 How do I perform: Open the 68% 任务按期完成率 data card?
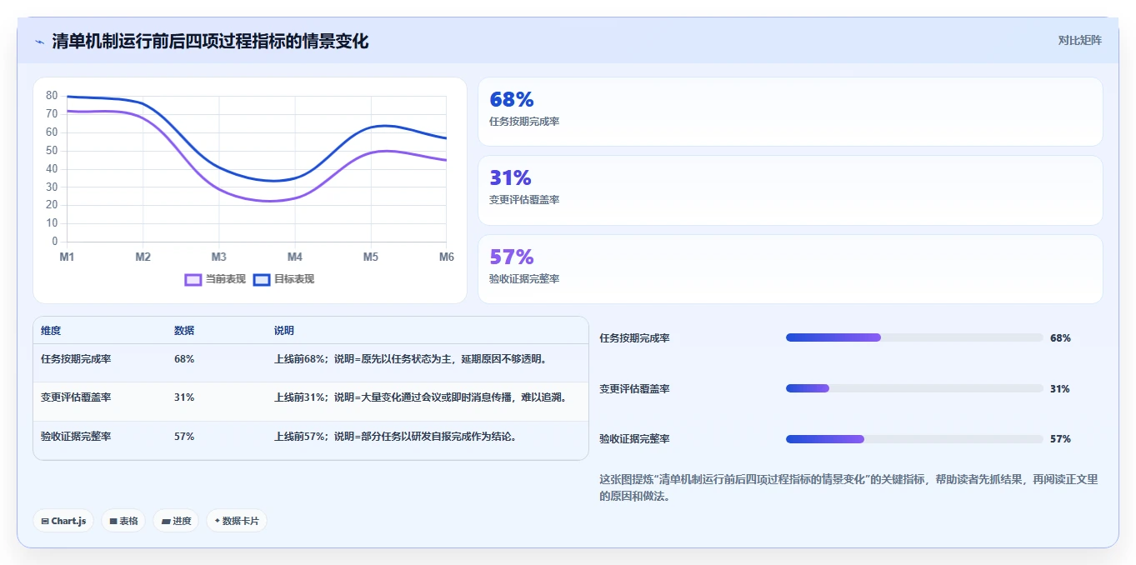point(790,112)
